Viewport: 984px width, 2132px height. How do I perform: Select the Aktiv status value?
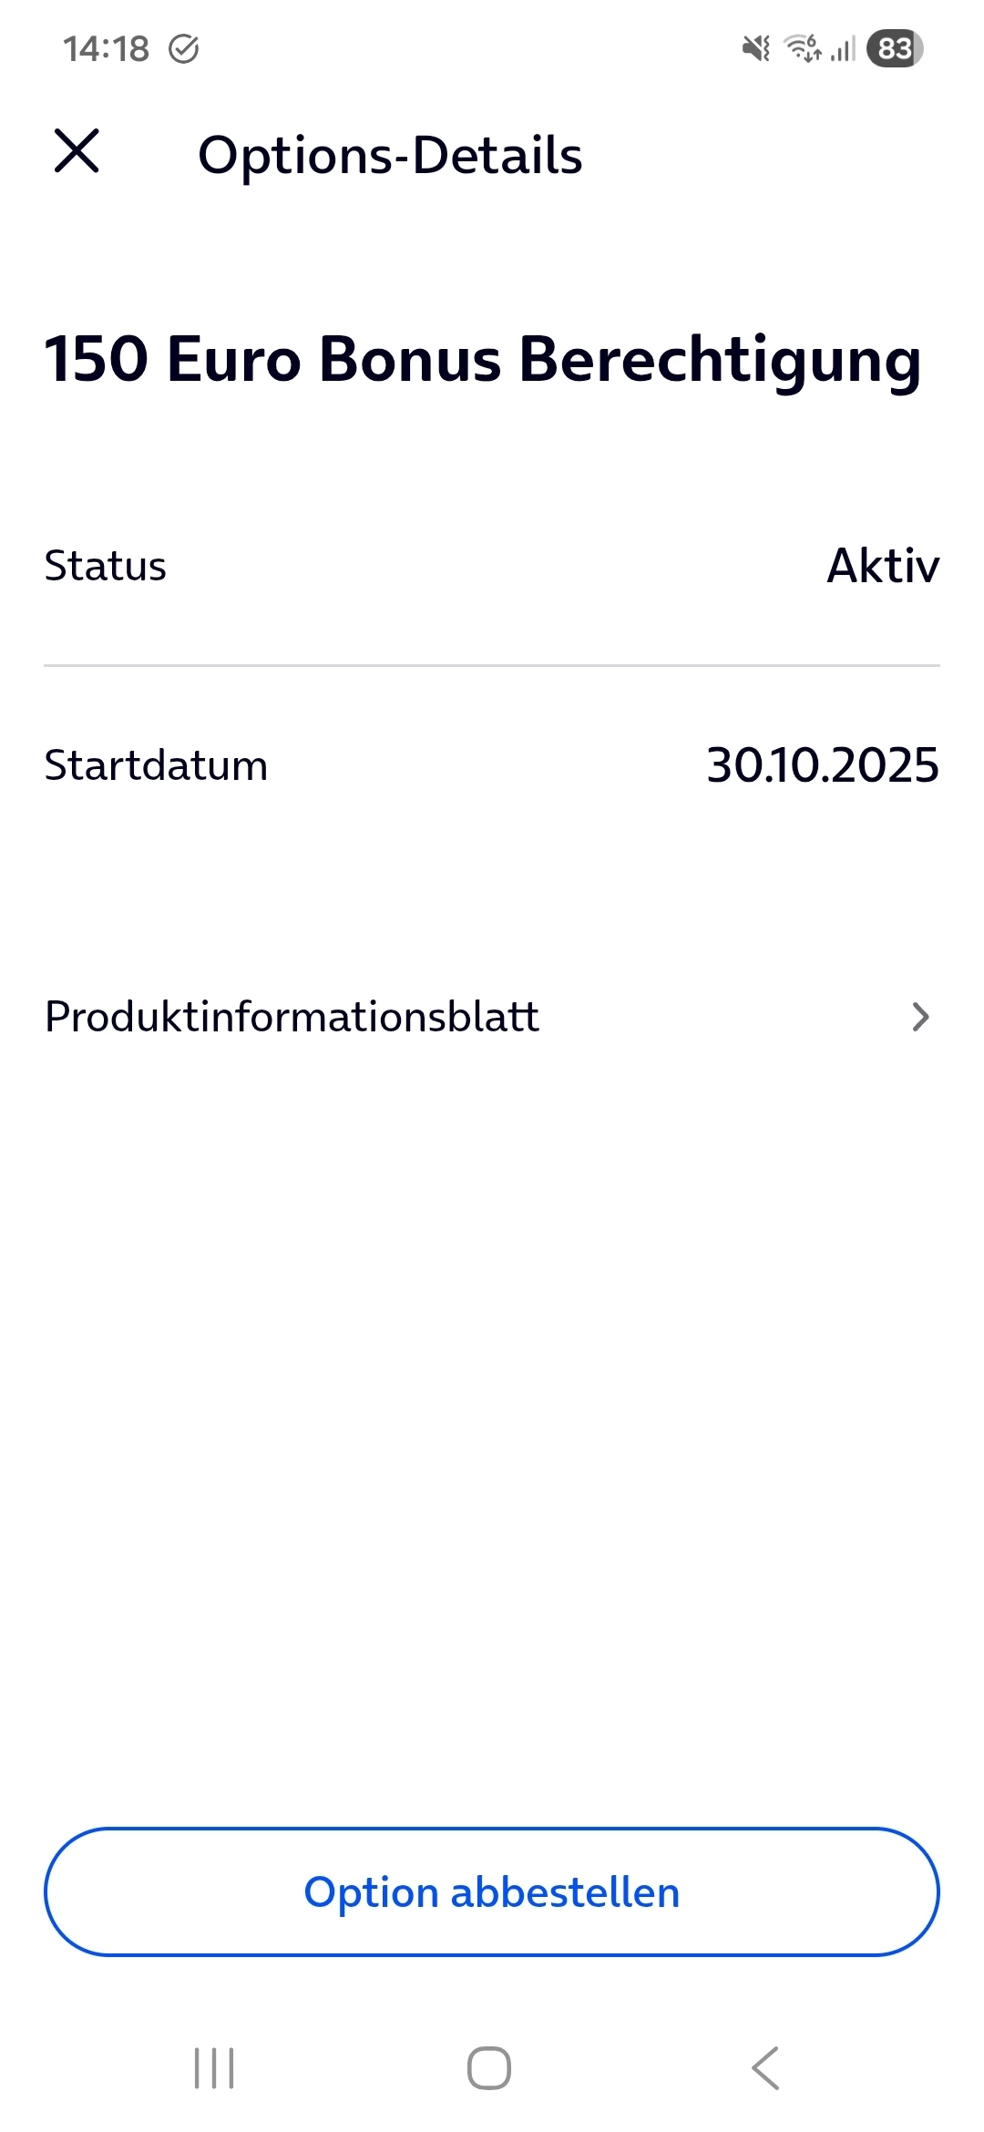tap(882, 566)
